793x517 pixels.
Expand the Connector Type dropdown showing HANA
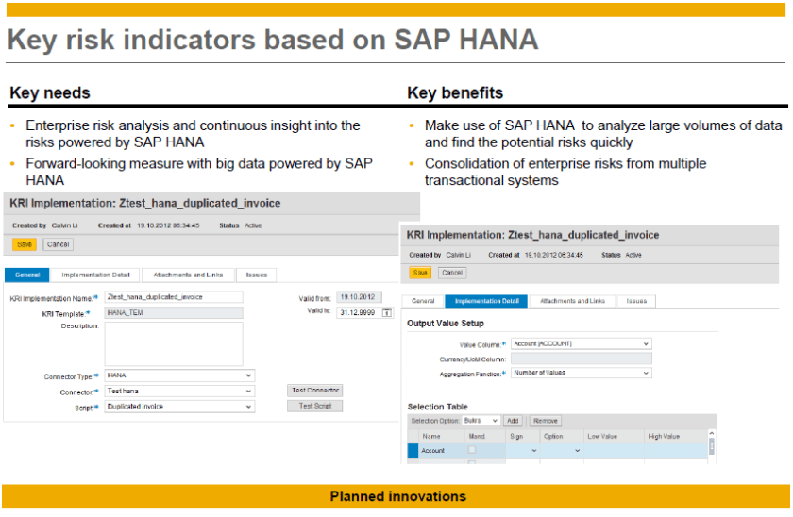click(248, 375)
